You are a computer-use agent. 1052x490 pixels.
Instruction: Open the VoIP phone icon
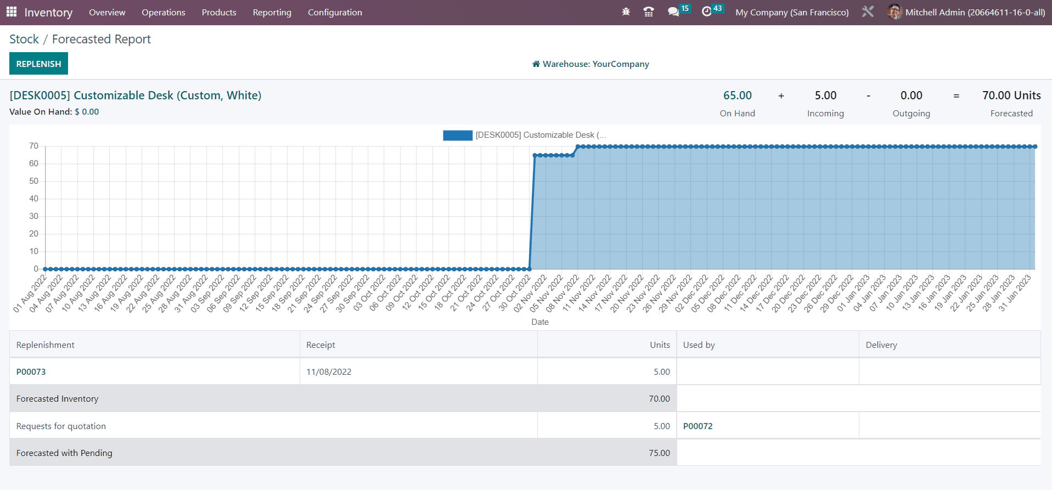(648, 12)
